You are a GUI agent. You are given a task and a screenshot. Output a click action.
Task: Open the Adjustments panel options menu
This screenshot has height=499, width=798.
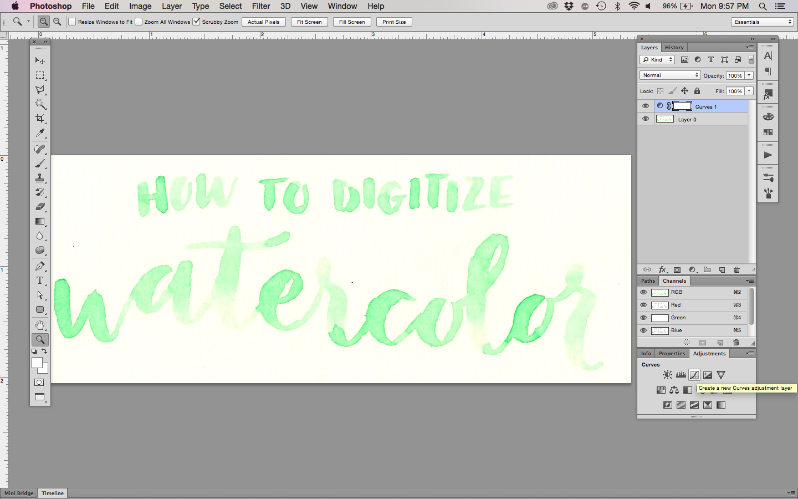750,353
